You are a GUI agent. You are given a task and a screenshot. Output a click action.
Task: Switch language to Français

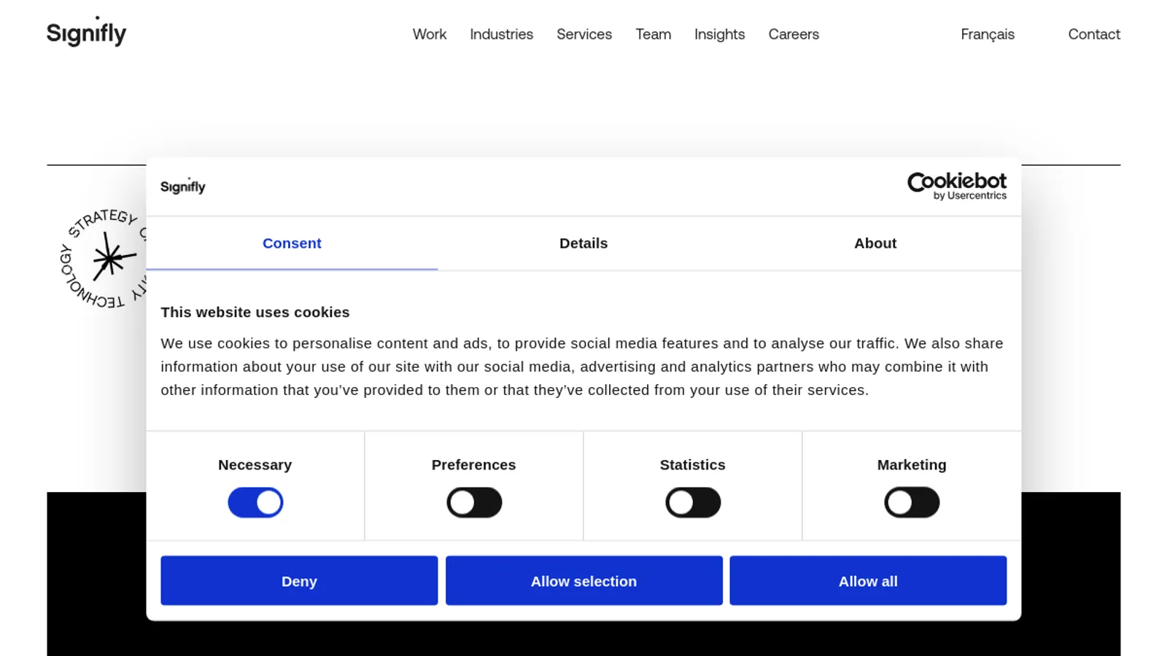988,34
